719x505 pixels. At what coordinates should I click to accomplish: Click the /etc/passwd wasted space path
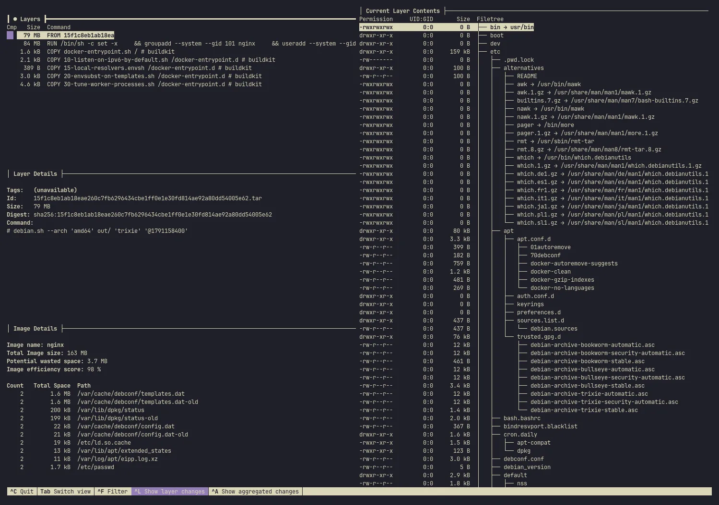click(x=95, y=467)
